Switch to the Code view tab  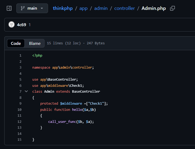click(x=16, y=43)
